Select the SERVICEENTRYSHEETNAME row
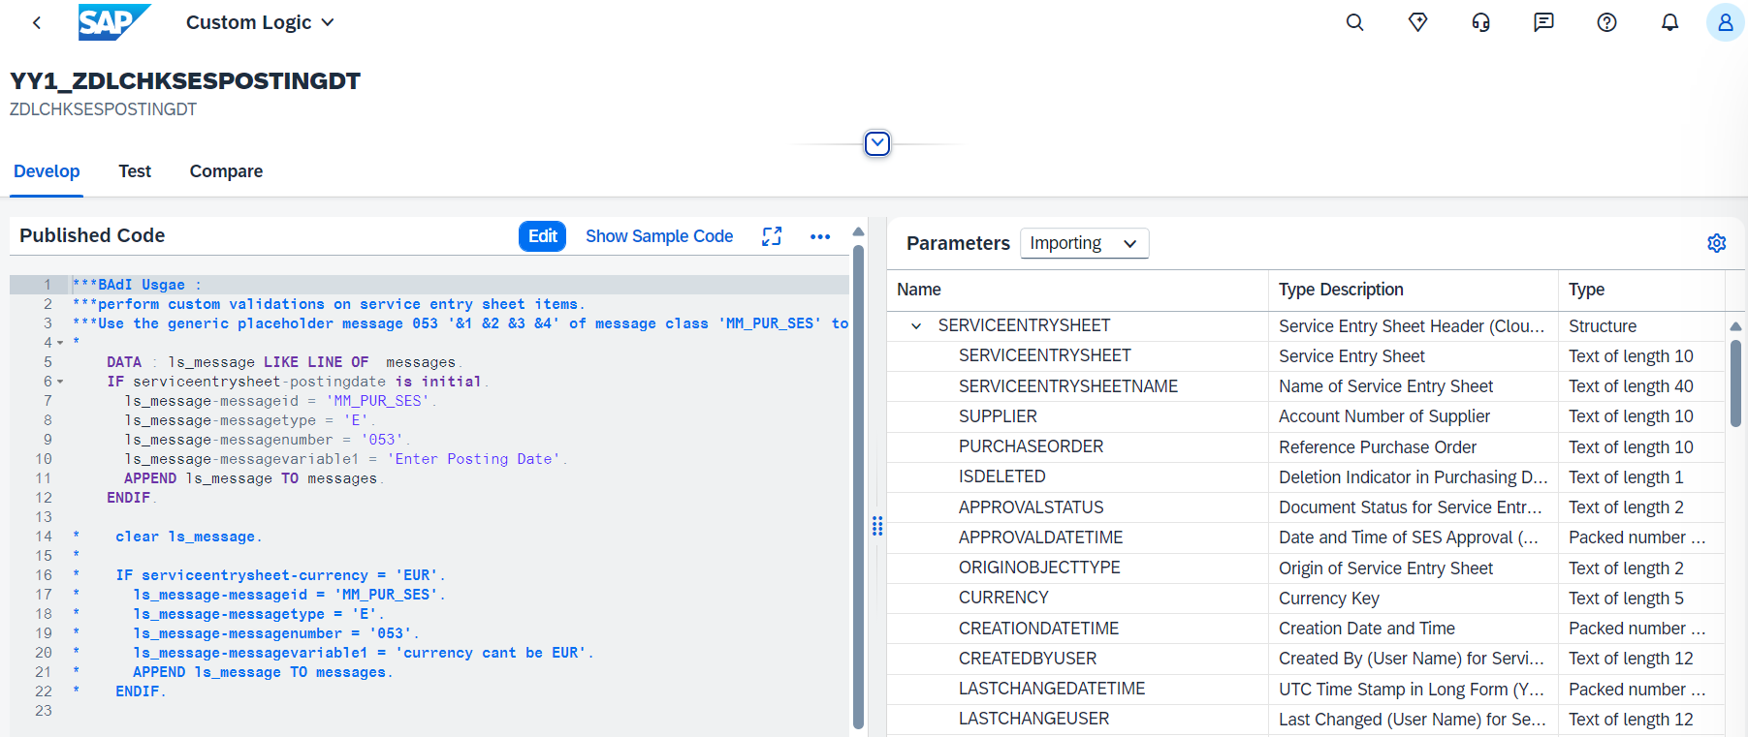Viewport: 1748px width, 737px height. coord(1306,386)
